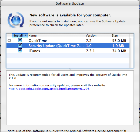Viewport: 140px width, 132px height.
Task: Click the empty row below iTunes
Action: pos(68,56)
